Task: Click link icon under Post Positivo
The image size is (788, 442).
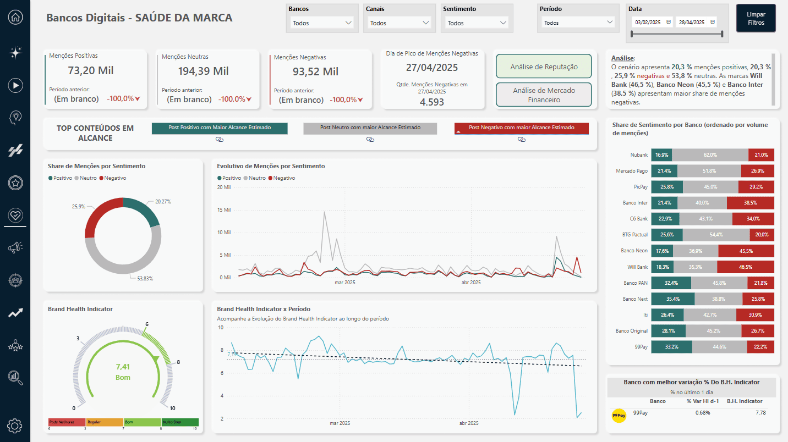Action: coord(219,140)
